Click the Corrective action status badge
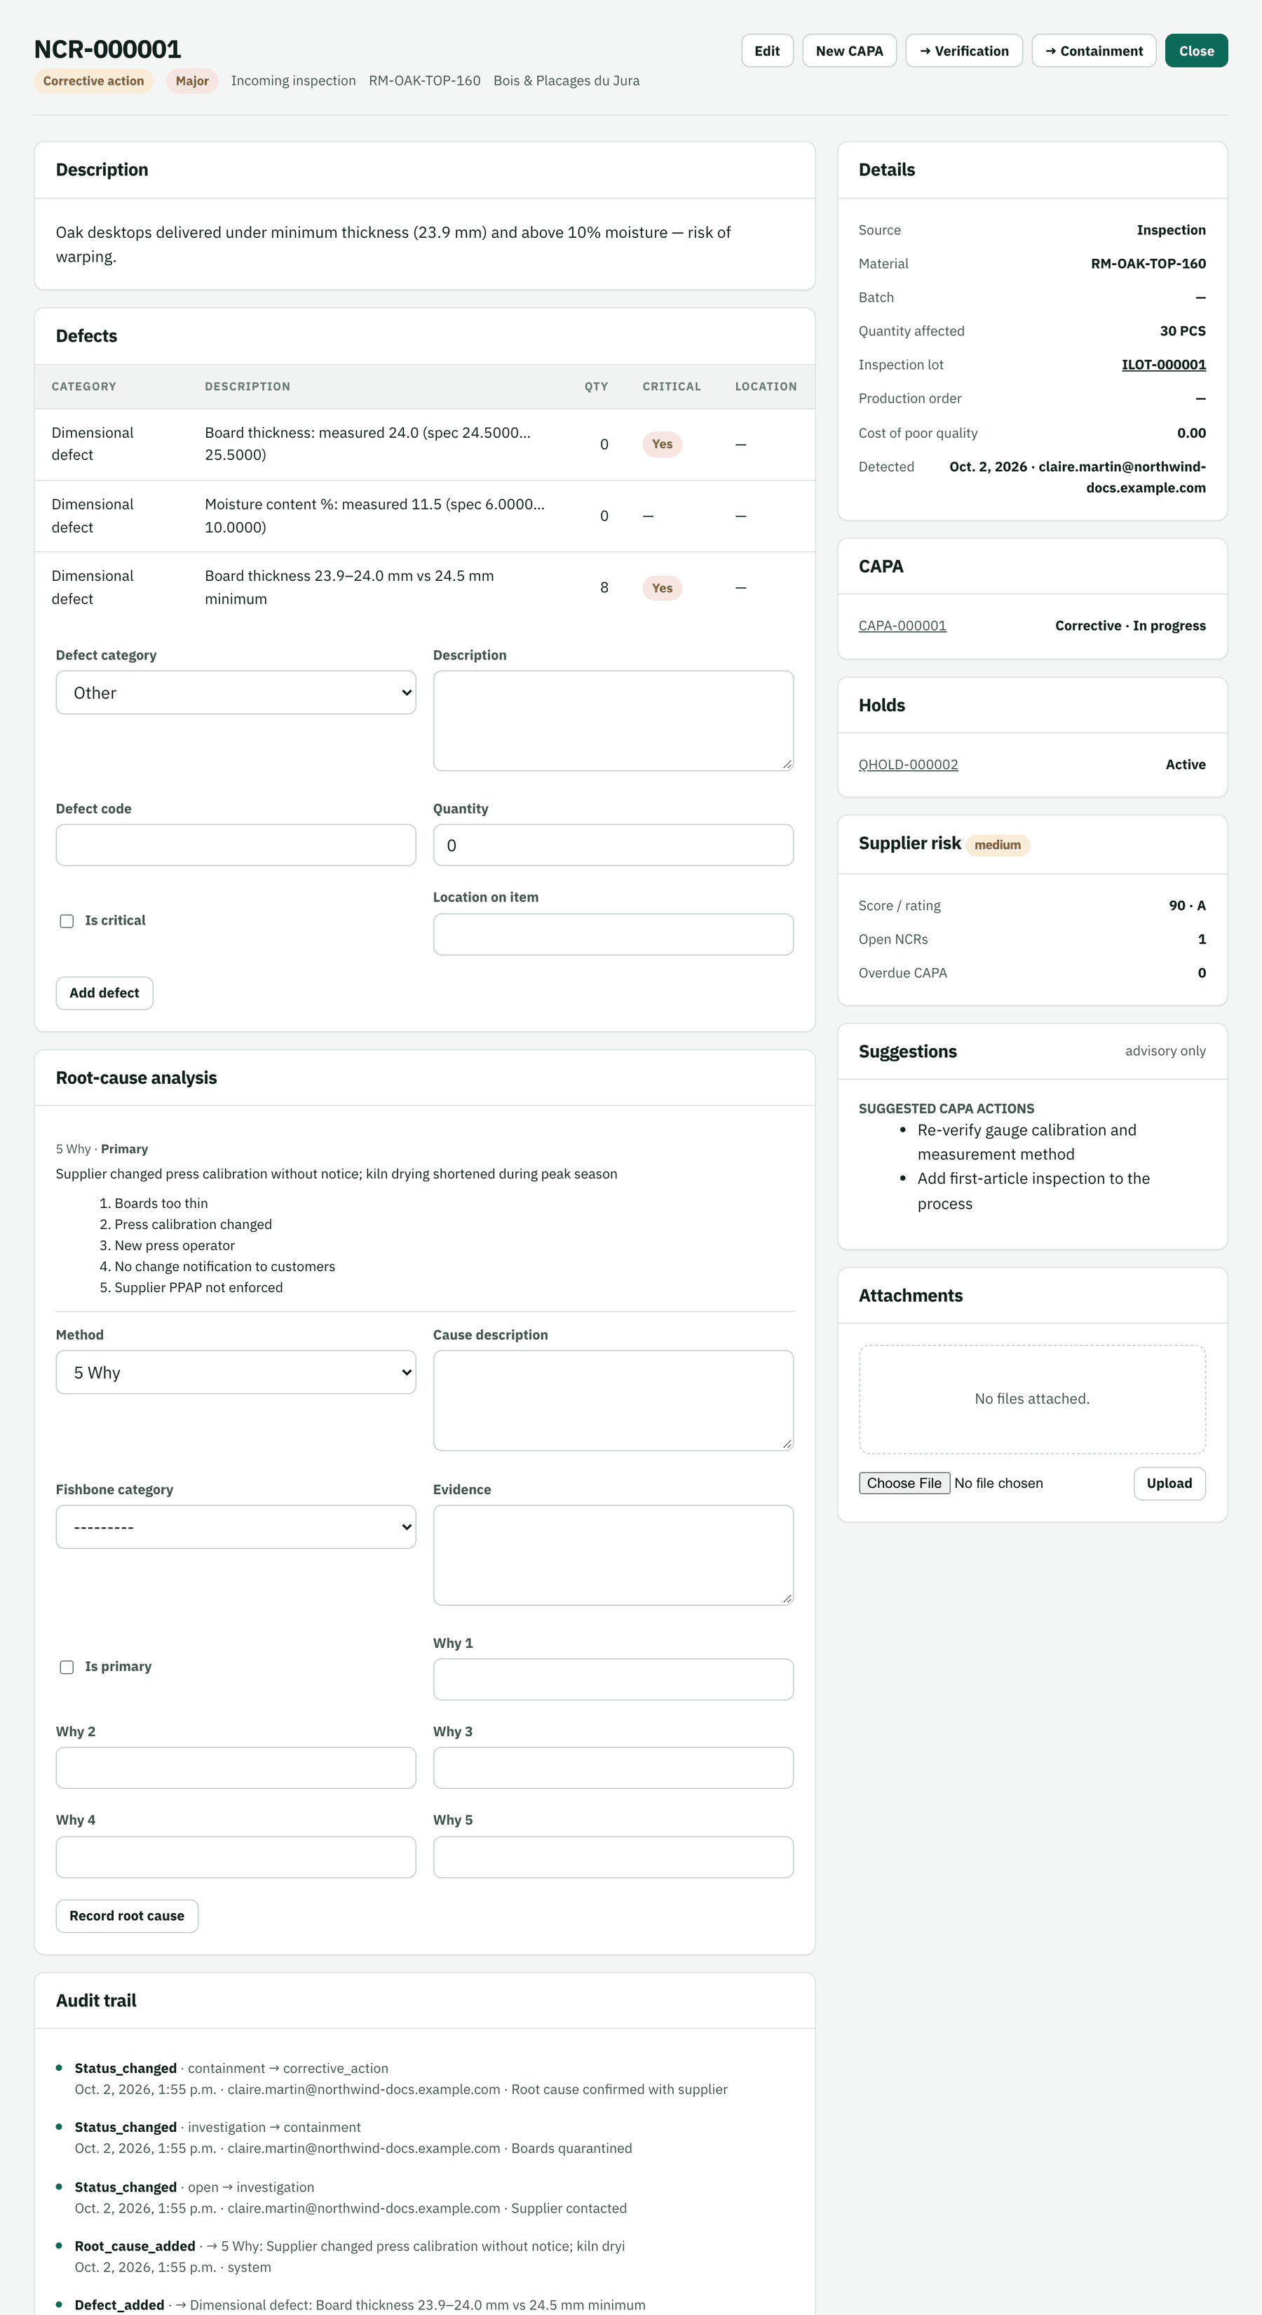 [93, 81]
